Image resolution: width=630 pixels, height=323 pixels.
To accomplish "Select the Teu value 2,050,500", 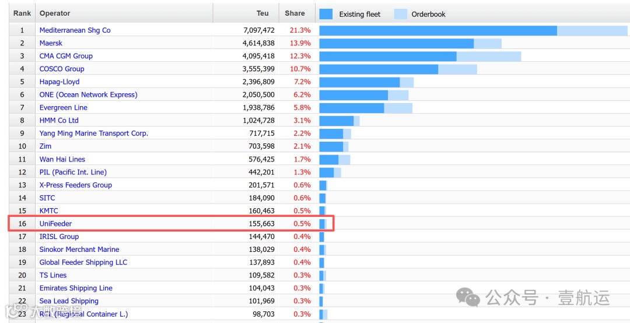I will tap(259, 94).
